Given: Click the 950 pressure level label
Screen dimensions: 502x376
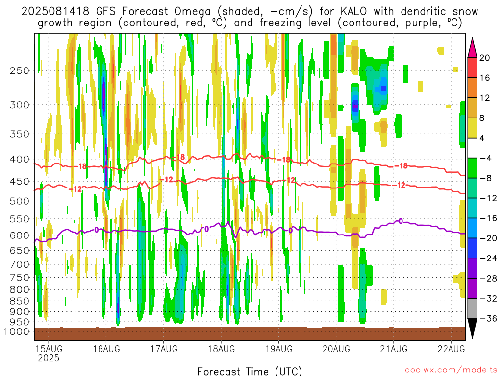Looking at the screenshot, I should [x=20, y=322].
